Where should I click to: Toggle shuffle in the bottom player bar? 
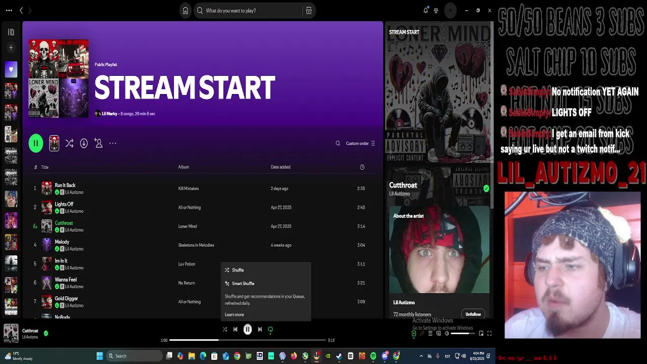click(x=225, y=330)
